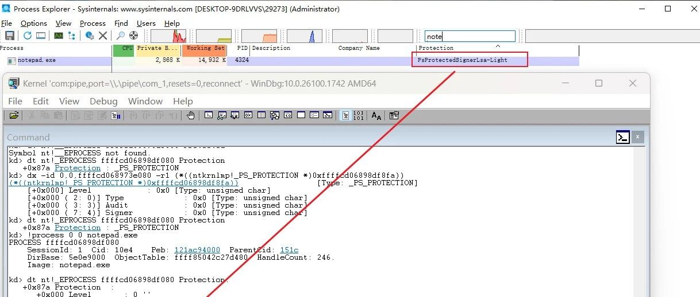The height and width of the screenshot is (297, 700).
Task: Click the Font (AA) toolbar icon
Action: click(376, 115)
